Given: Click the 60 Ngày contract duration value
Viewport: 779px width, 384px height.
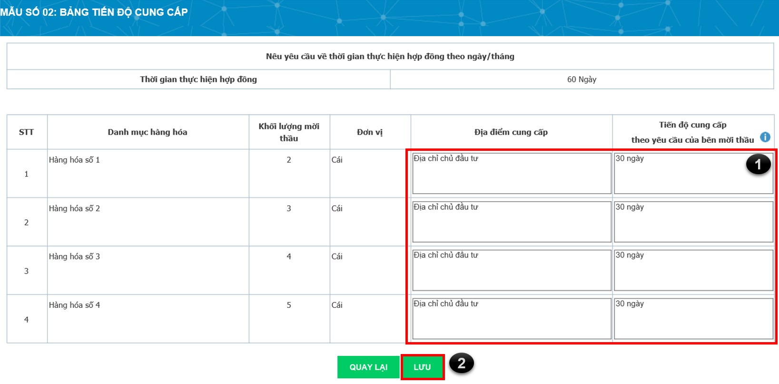Looking at the screenshot, I should [x=582, y=79].
